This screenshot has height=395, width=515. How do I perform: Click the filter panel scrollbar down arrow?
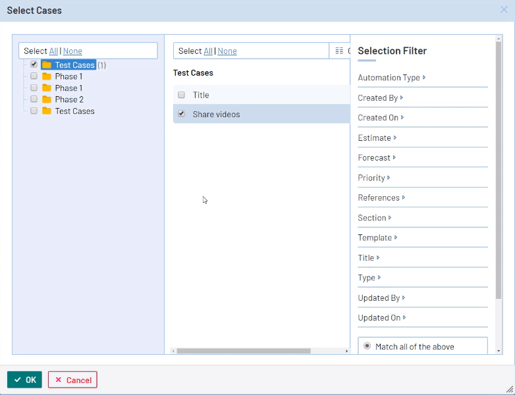click(x=499, y=351)
